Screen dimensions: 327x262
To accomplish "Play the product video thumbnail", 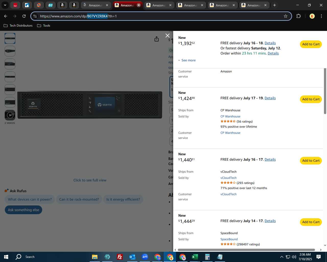I will pos(10,115).
